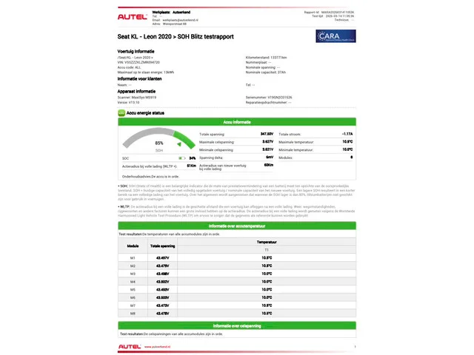Click the 85% SOH gauge reading
This screenshot has width=474, height=355.
158,143
